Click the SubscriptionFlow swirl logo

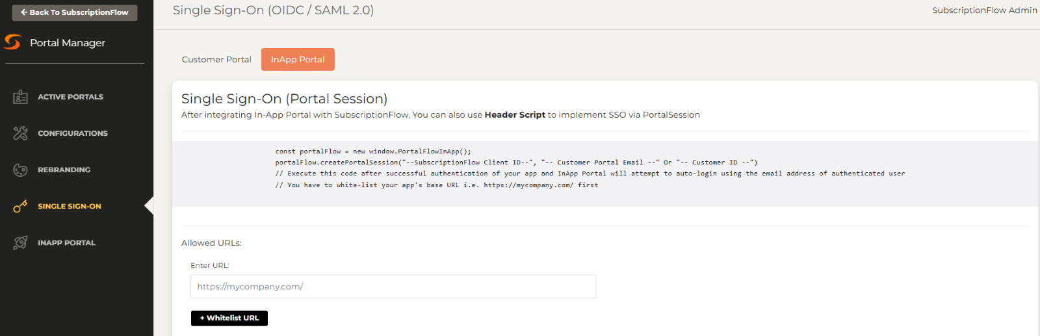(x=12, y=42)
